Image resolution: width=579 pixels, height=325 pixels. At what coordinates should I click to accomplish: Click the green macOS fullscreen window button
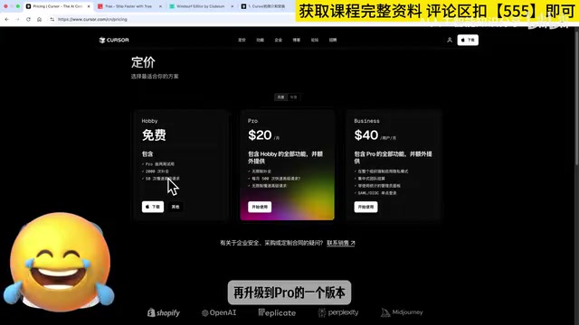pos(18,6)
